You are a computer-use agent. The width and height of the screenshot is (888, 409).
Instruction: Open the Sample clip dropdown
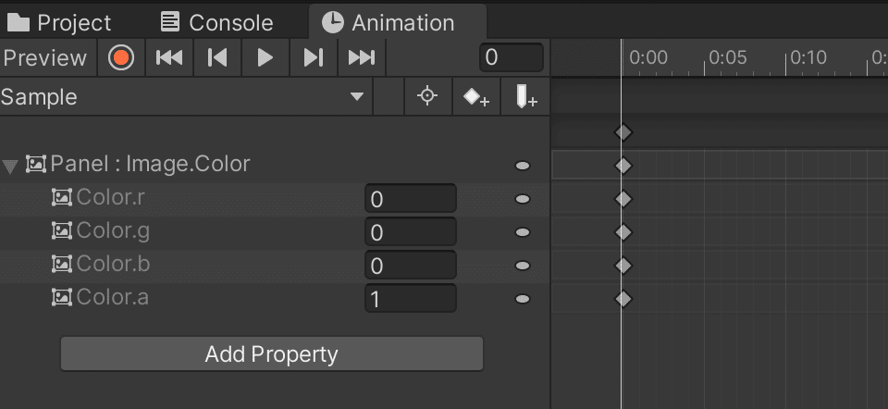(186, 97)
